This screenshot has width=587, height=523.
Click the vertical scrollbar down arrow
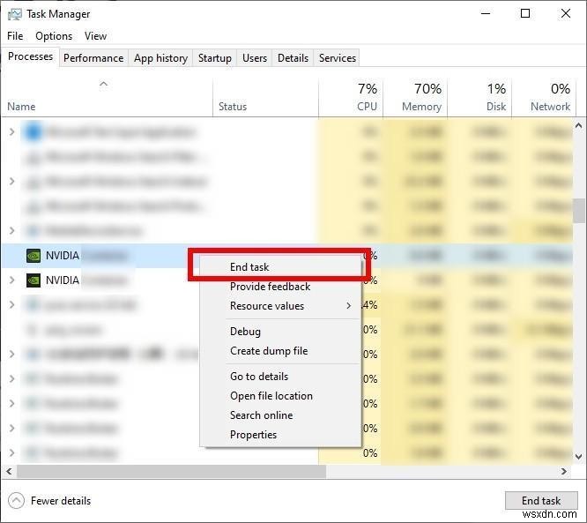(x=579, y=457)
